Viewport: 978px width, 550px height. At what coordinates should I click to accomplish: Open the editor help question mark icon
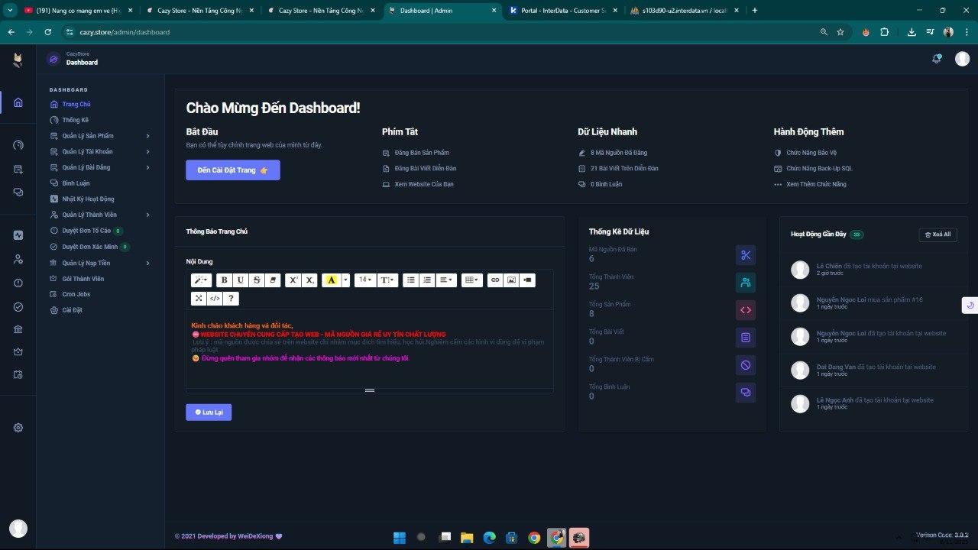(232, 299)
